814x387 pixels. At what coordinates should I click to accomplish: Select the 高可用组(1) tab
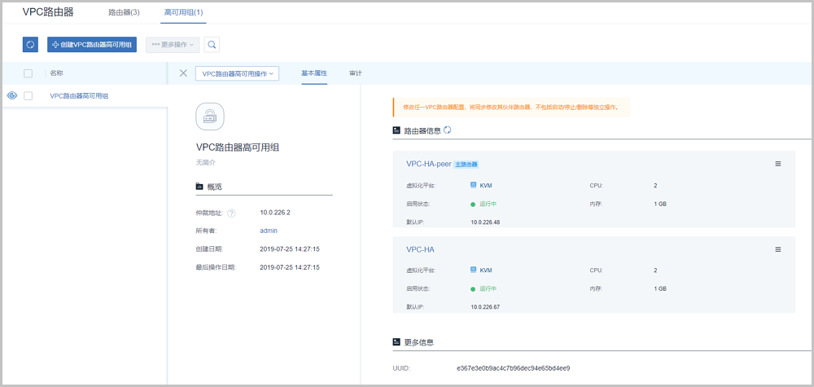(x=183, y=13)
